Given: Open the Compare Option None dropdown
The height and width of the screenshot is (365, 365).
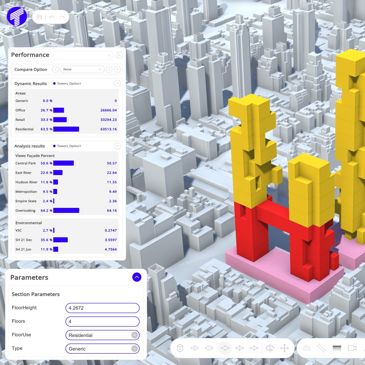Looking at the screenshot, I should pos(82,69).
